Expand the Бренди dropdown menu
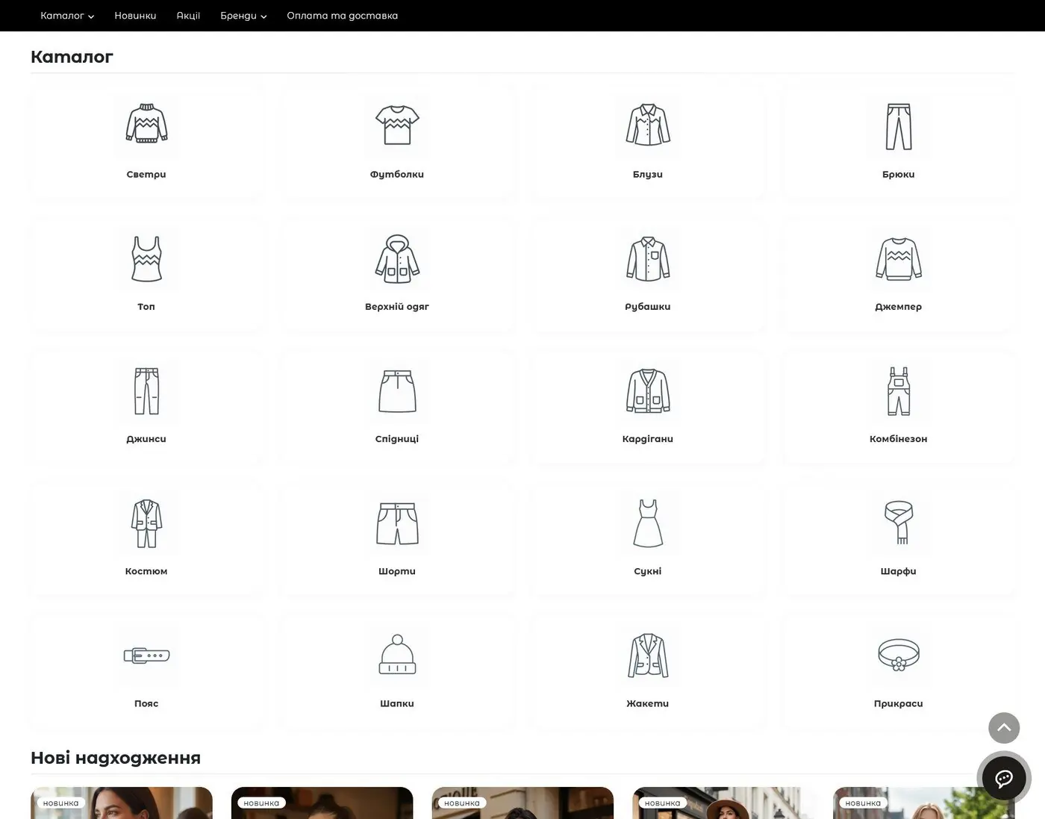The image size is (1045, 819). tap(243, 16)
